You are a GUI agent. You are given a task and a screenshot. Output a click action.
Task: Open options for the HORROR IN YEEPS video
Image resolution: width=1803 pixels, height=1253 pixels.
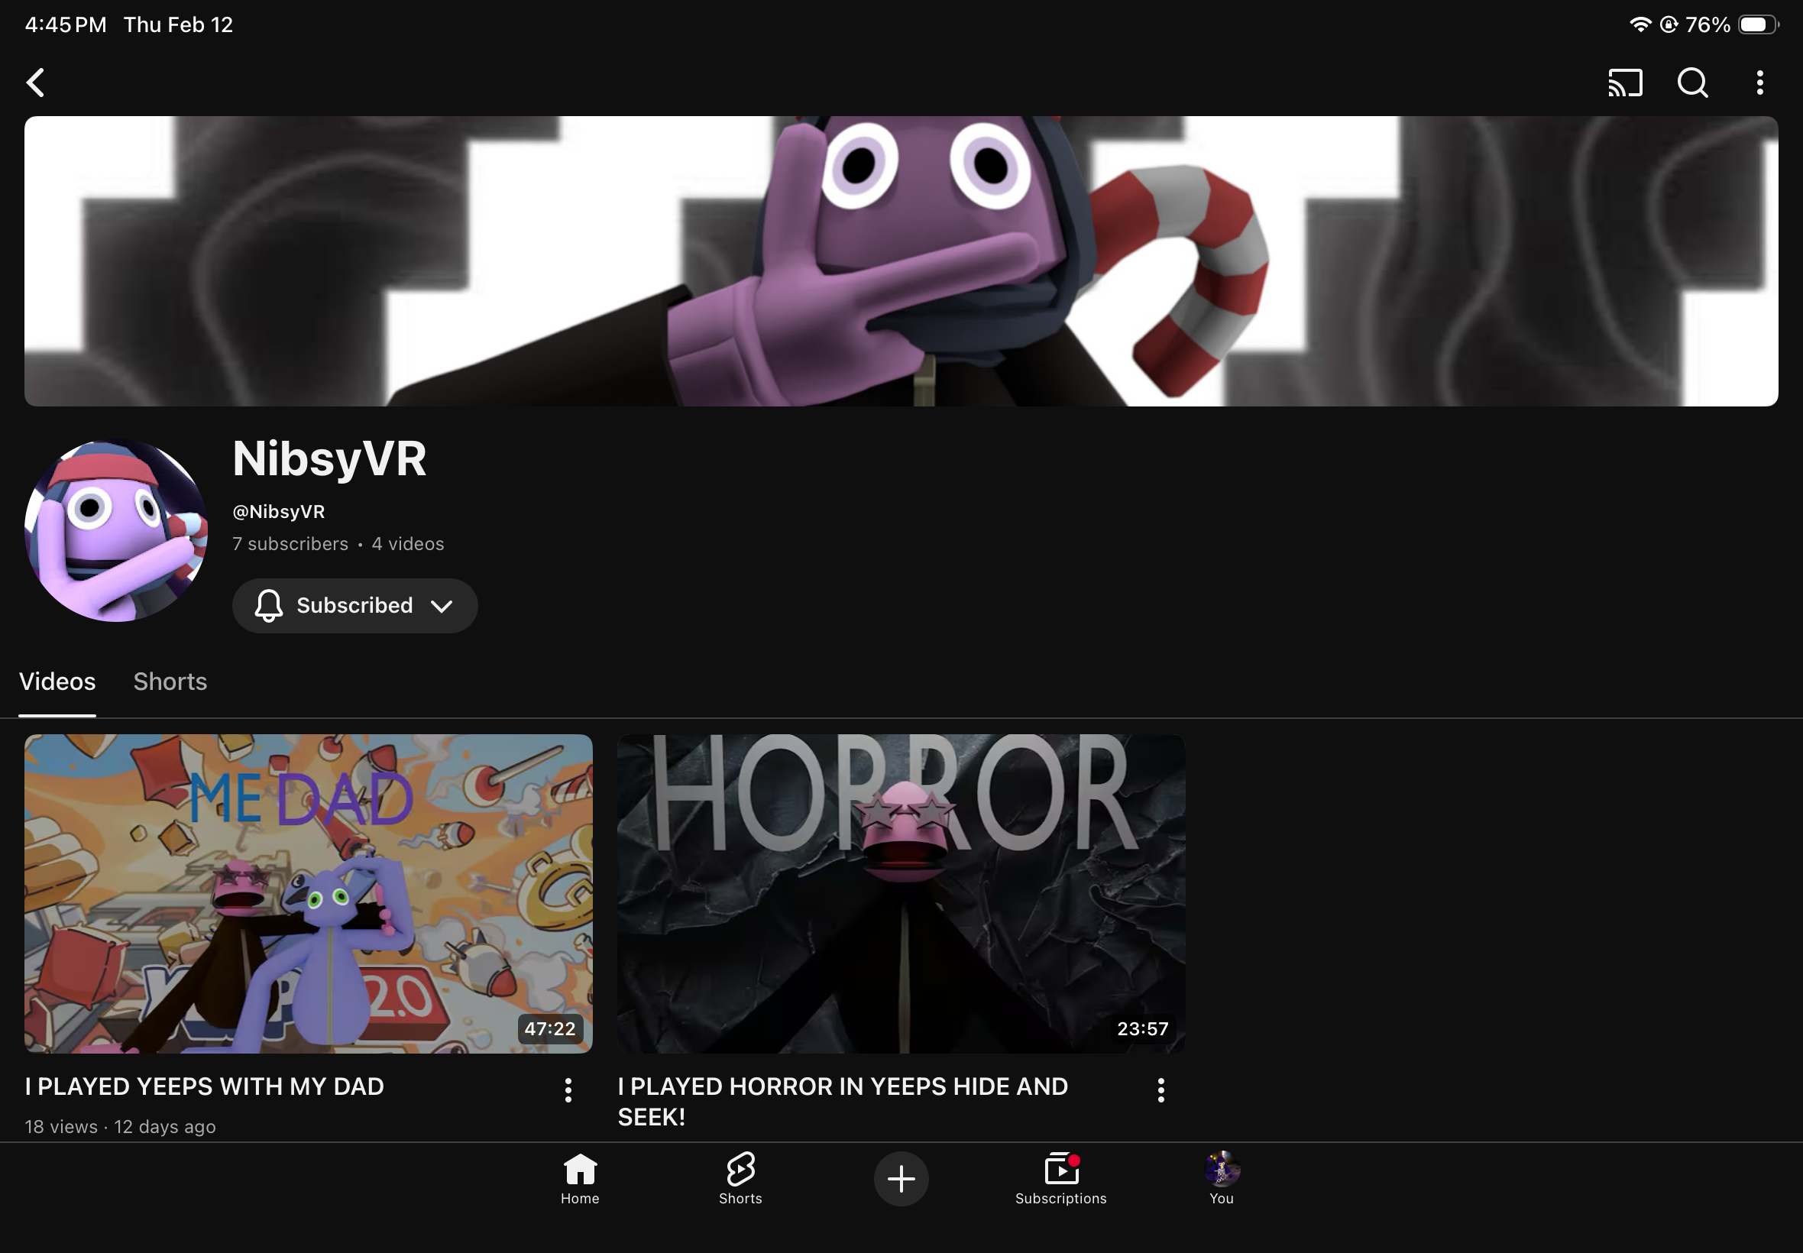(1161, 1089)
